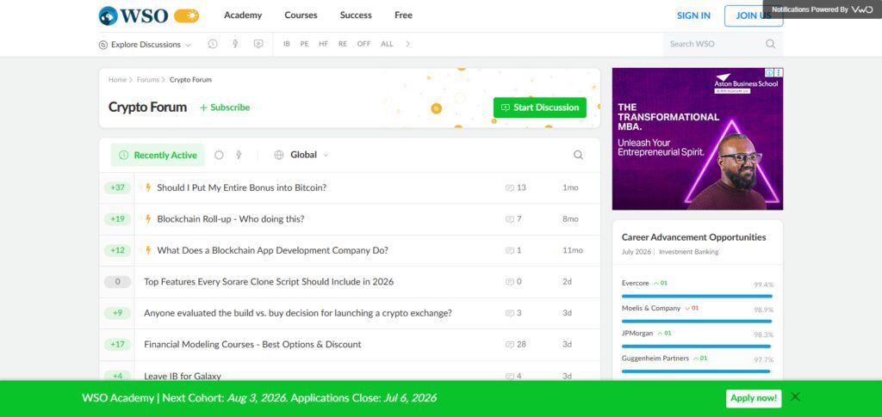Click the video chat icon in the top discussion bar
The height and width of the screenshot is (417, 882).
coord(258,44)
